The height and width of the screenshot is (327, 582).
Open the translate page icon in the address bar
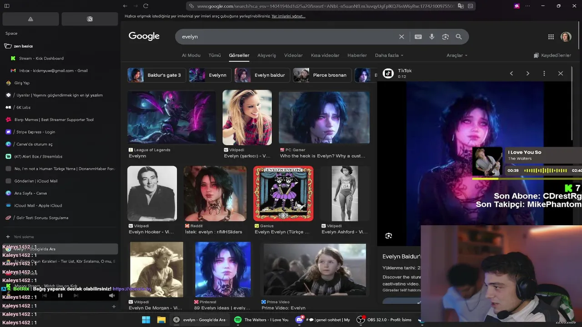[461, 6]
